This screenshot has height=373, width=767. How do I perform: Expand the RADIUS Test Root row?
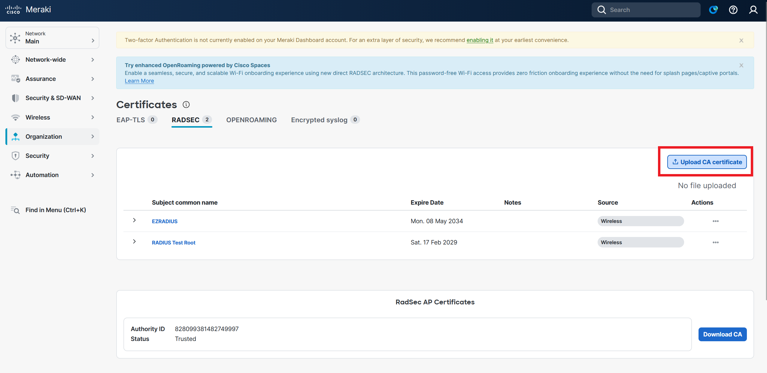point(134,241)
